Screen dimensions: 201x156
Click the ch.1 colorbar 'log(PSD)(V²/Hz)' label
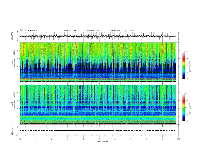point(190,67)
